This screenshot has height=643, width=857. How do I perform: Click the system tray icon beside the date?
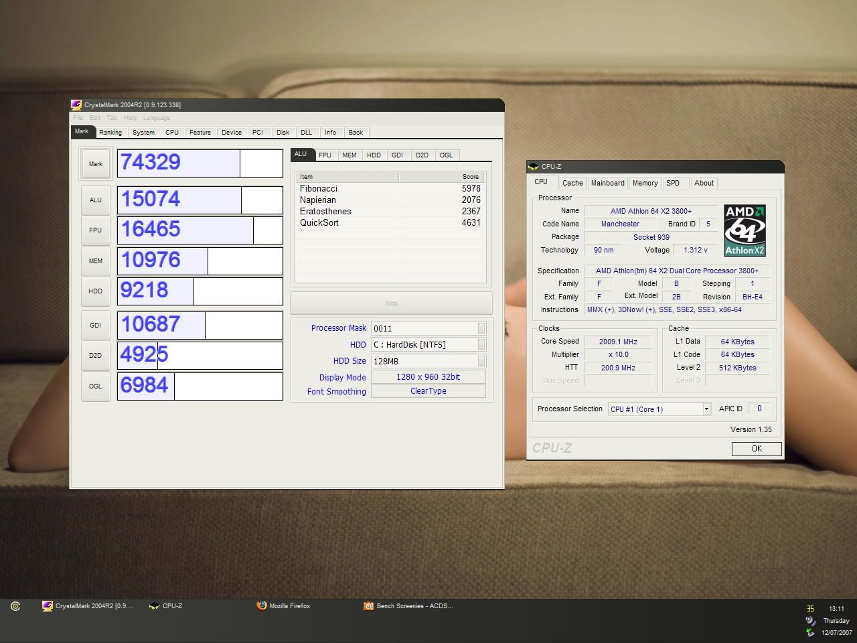811,632
